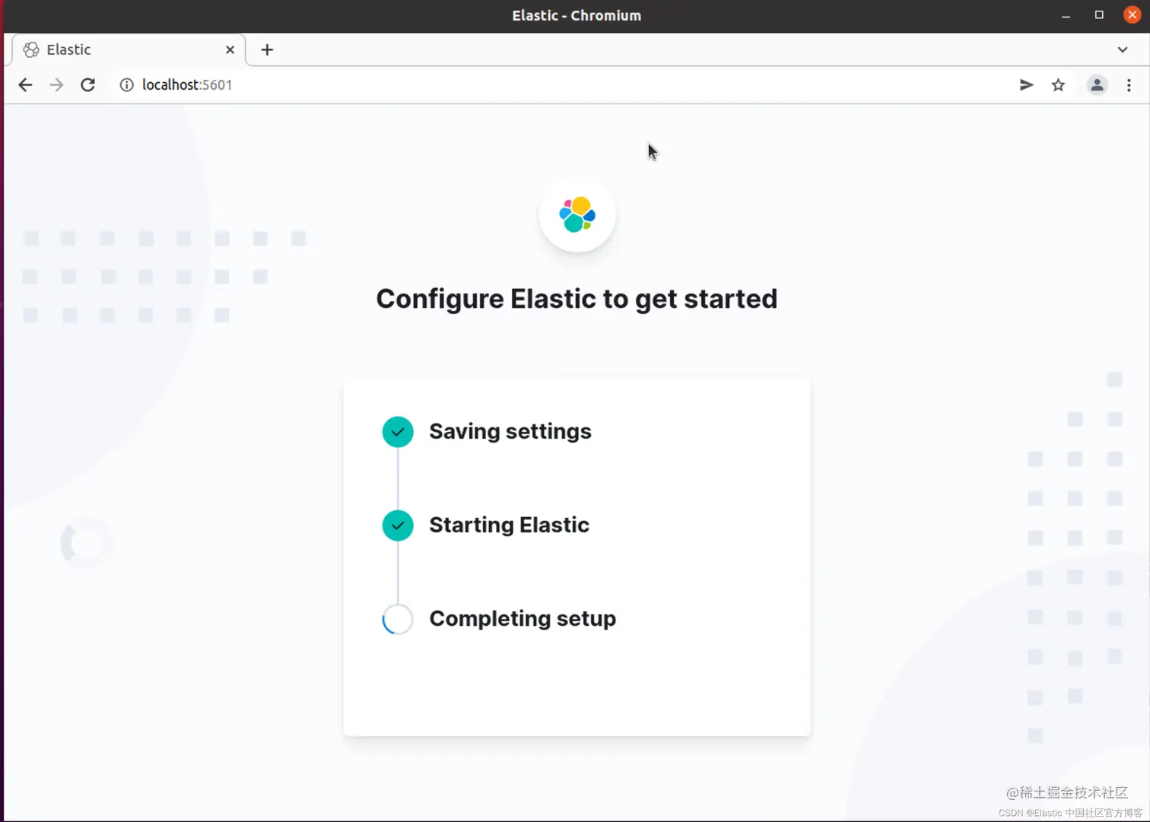
Task: Click the Completing setup loading spinner
Action: tap(398, 619)
